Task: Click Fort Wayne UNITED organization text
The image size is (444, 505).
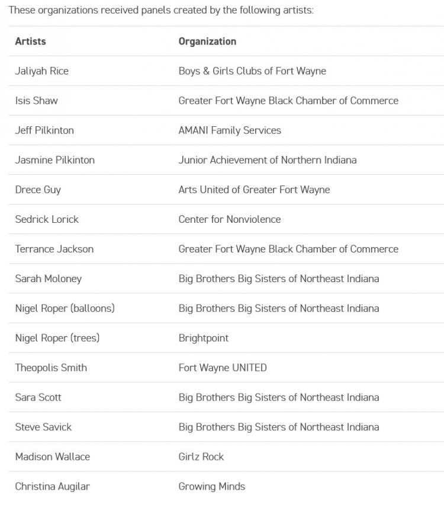Action: click(223, 367)
